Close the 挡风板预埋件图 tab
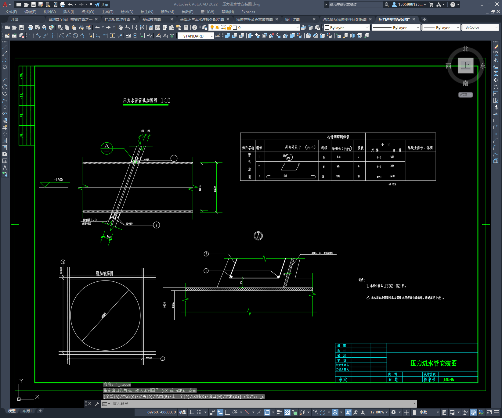Image resolution: width=502 pixels, height=418 pixels. tap(134, 19)
